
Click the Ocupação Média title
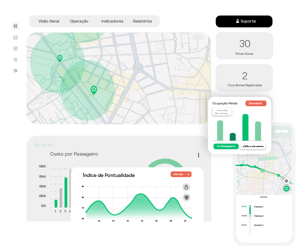(225, 103)
